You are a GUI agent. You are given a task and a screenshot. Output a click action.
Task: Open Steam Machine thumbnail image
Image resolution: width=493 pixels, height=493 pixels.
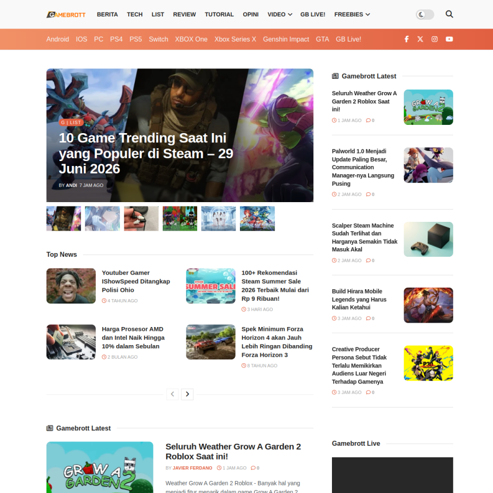click(x=428, y=239)
